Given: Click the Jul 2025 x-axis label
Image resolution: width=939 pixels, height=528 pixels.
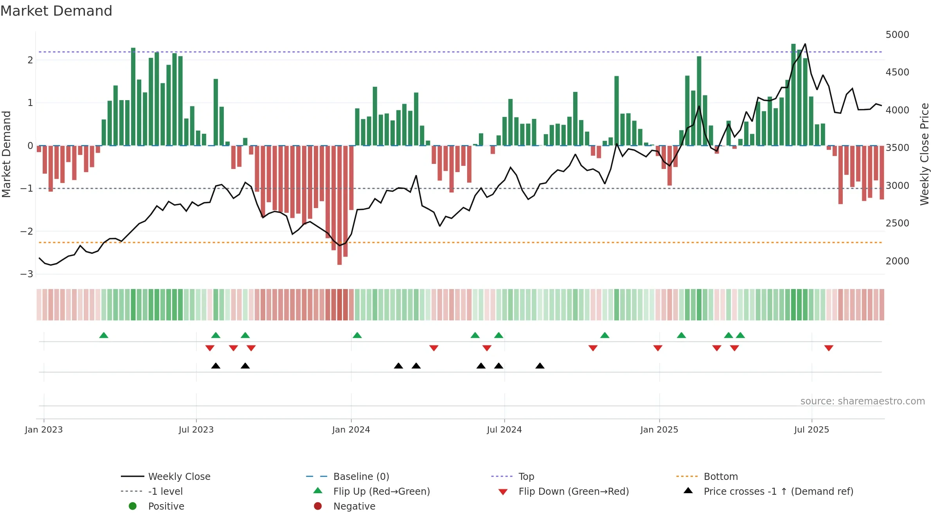Looking at the screenshot, I should tap(811, 429).
